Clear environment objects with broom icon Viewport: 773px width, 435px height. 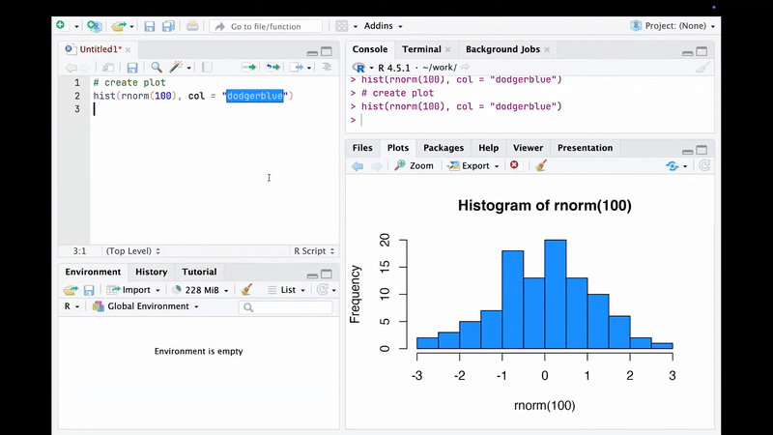(x=246, y=290)
